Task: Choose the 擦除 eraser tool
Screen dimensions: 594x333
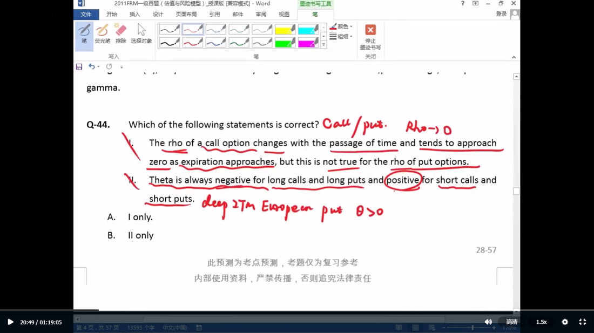Action: 121,35
